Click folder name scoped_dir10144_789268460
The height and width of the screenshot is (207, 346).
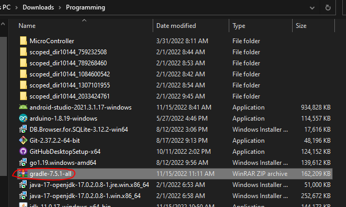coord(68,63)
